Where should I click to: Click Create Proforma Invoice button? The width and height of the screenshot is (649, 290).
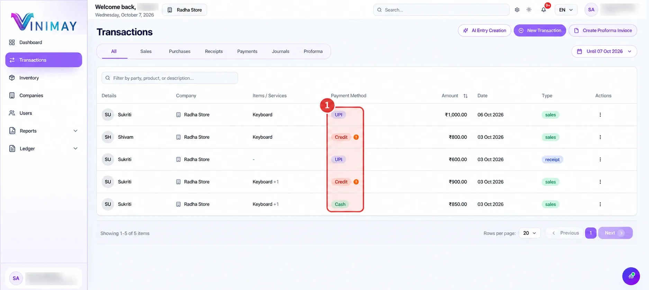tap(603, 30)
